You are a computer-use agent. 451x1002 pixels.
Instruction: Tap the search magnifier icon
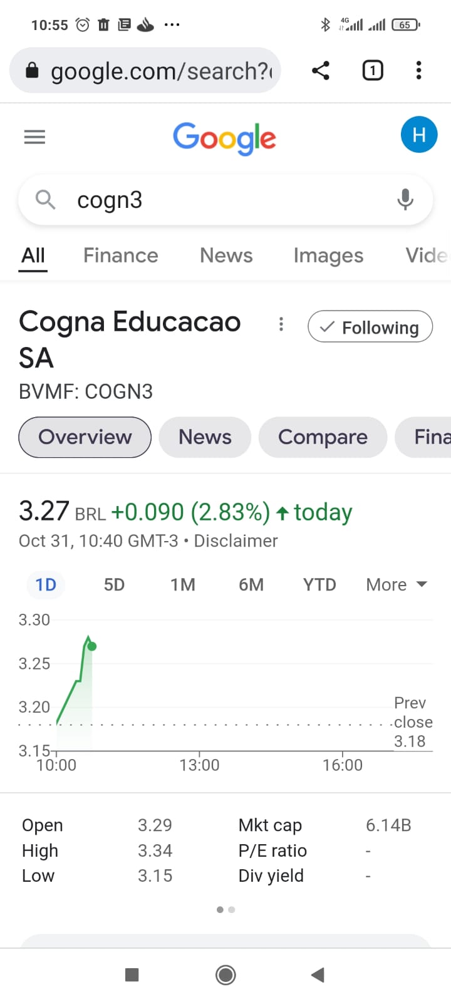[x=46, y=200]
